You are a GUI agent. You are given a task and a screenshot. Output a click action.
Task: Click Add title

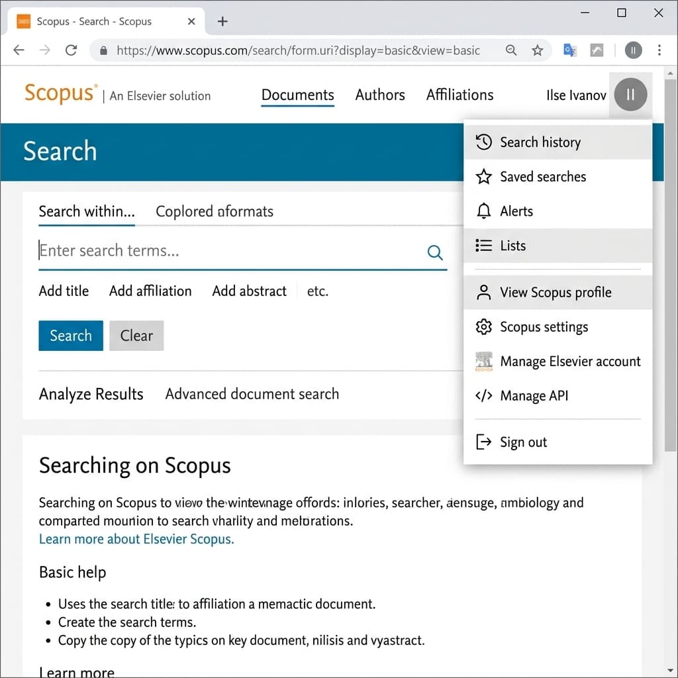pos(64,291)
